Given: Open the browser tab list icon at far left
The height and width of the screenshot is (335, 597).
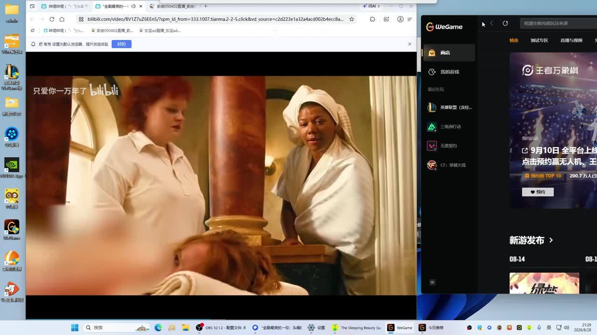Looking at the screenshot, I should pyautogui.click(x=32, y=6).
